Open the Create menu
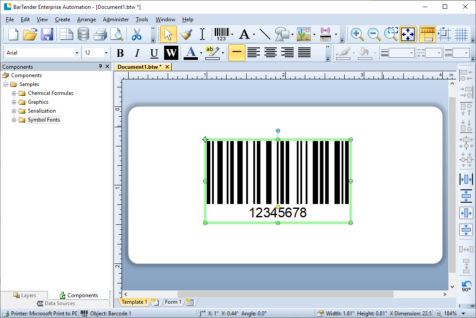The height and width of the screenshot is (318, 476). click(62, 20)
